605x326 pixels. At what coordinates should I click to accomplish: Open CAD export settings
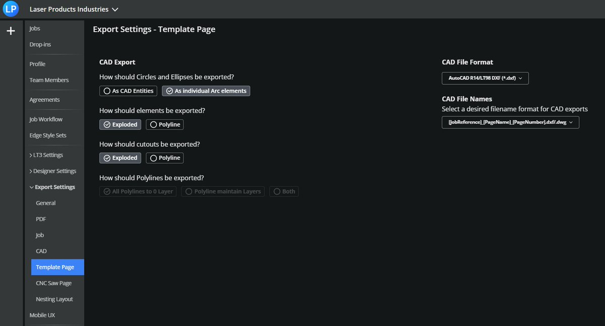tap(41, 251)
